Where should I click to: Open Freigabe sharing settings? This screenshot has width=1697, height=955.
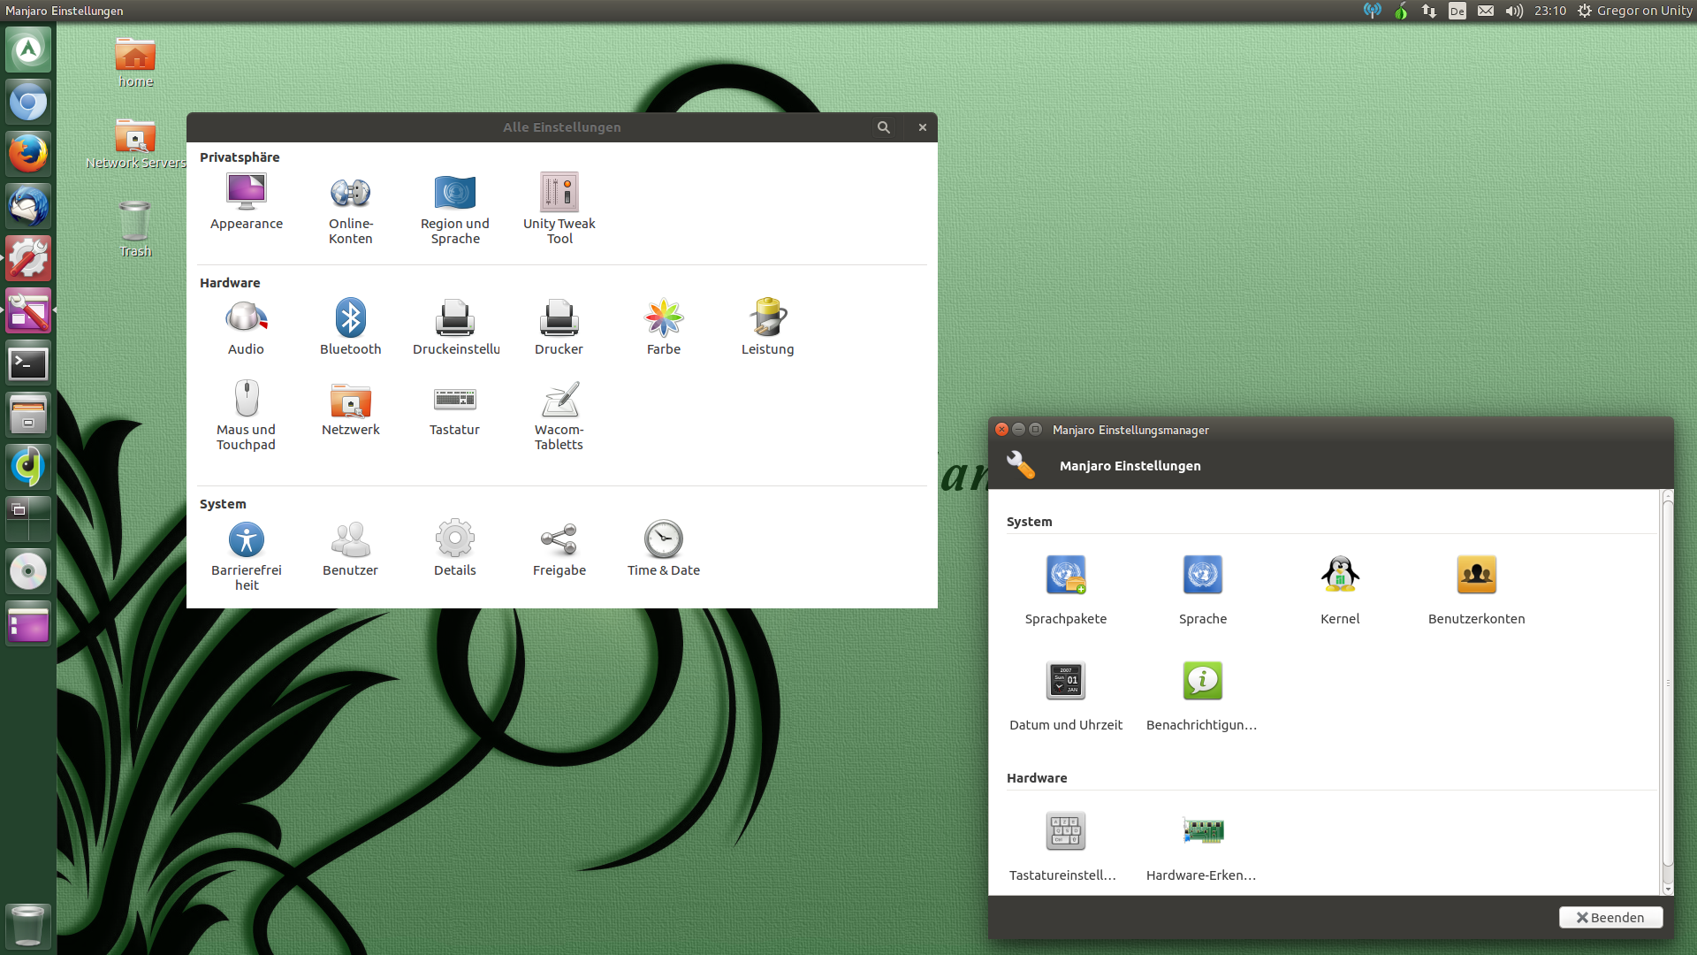559,547
